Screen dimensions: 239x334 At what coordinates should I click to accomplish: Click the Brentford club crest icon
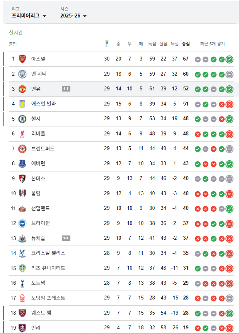pos(22,149)
